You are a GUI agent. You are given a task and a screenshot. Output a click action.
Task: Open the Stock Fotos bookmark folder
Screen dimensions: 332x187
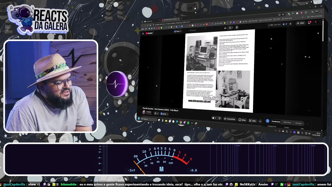(x=287, y=18)
